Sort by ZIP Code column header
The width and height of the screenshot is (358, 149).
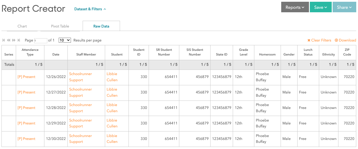point(347,52)
